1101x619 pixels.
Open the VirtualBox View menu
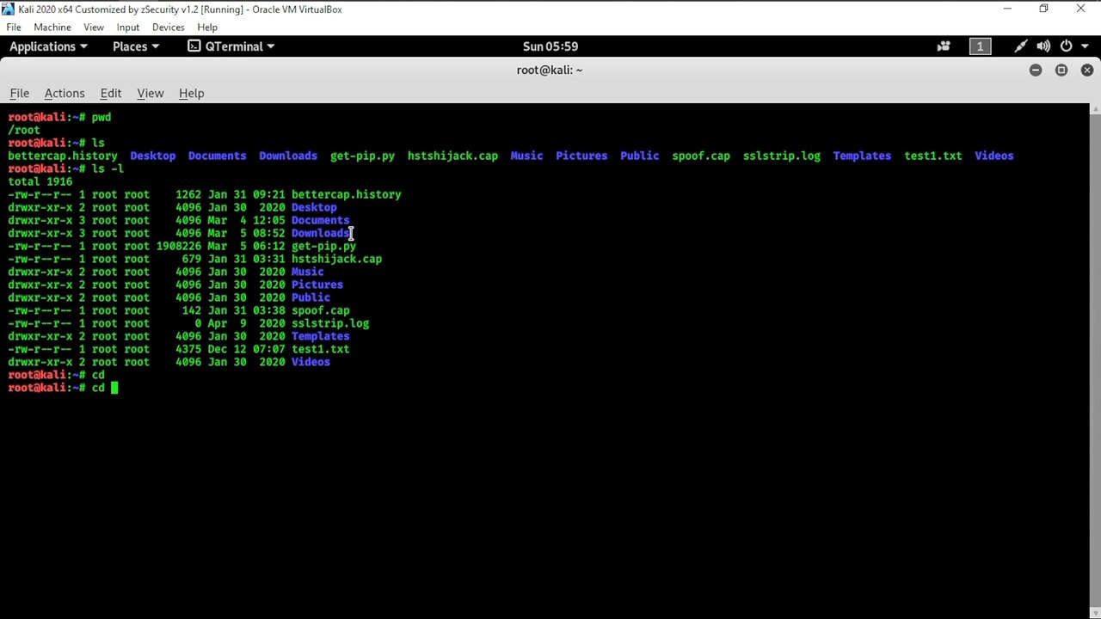[94, 28]
